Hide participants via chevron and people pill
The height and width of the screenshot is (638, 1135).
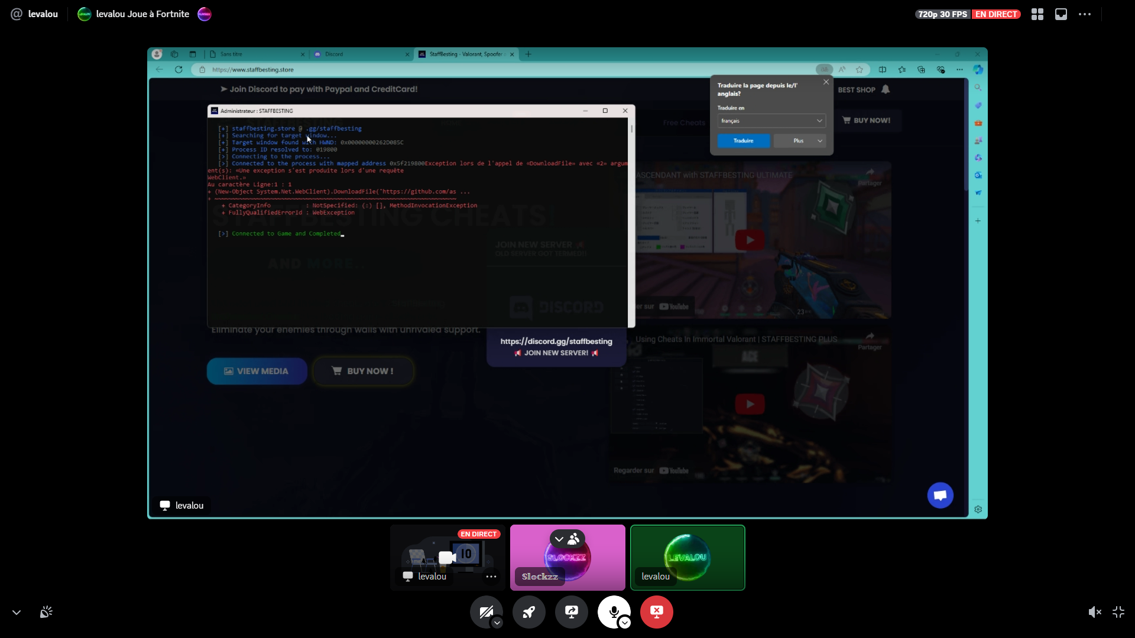[x=567, y=539]
